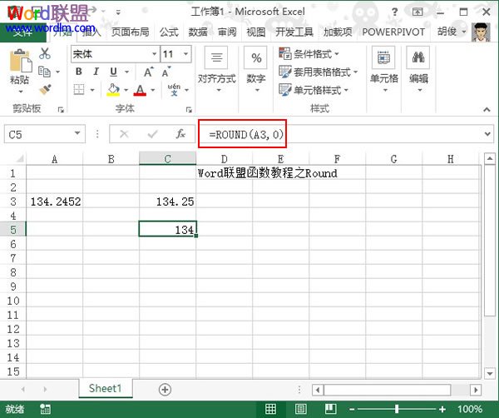Open Paste options dropdown arrow
This screenshot has height=418, width=499.
(20, 92)
